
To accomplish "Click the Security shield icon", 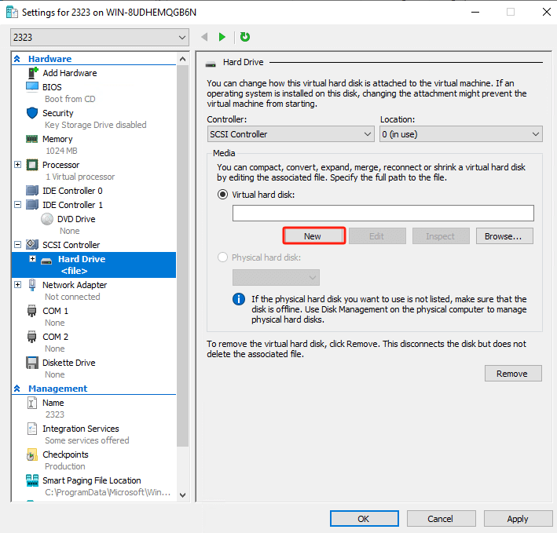I will [x=32, y=113].
